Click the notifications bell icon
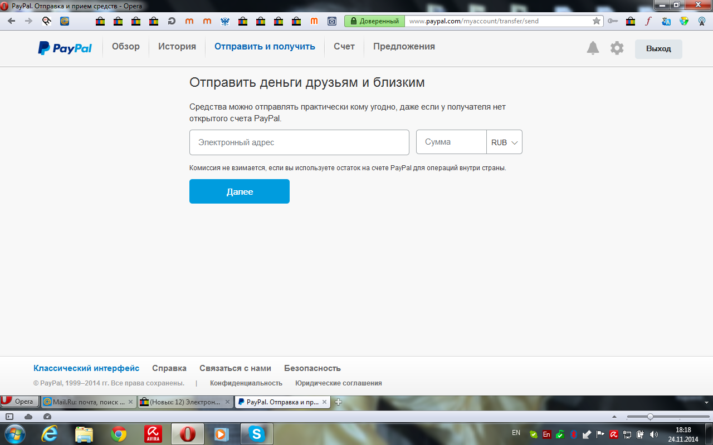 point(593,48)
